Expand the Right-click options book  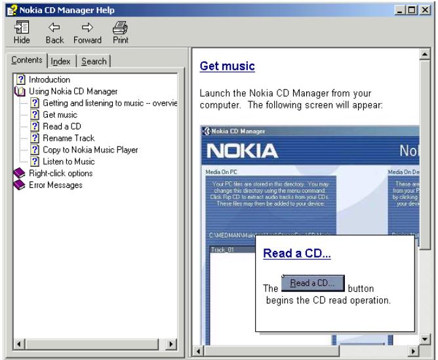19,173
